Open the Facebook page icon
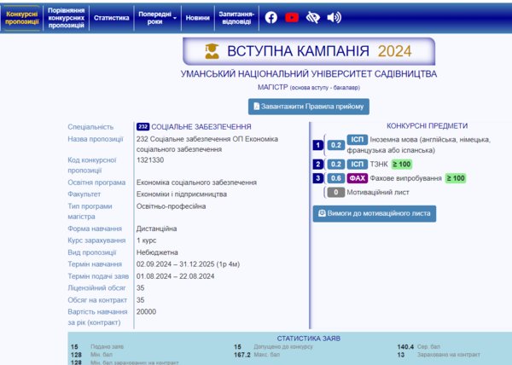Image resolution: width=512 pixels, height=365 pixels. (271, 17)
